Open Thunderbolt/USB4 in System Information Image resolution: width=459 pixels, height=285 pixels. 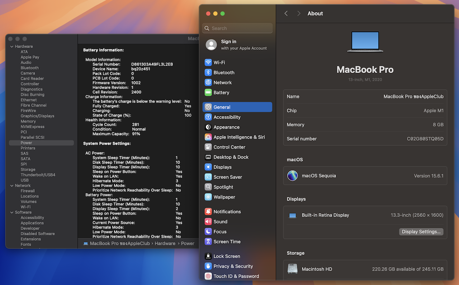tap(38, 175)
